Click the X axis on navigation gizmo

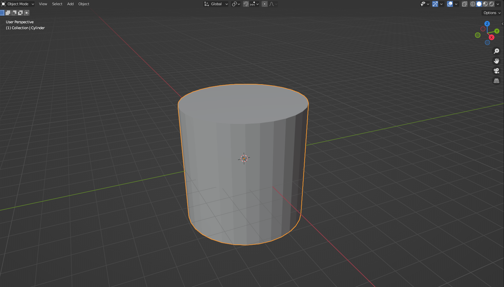click(492, 37)
